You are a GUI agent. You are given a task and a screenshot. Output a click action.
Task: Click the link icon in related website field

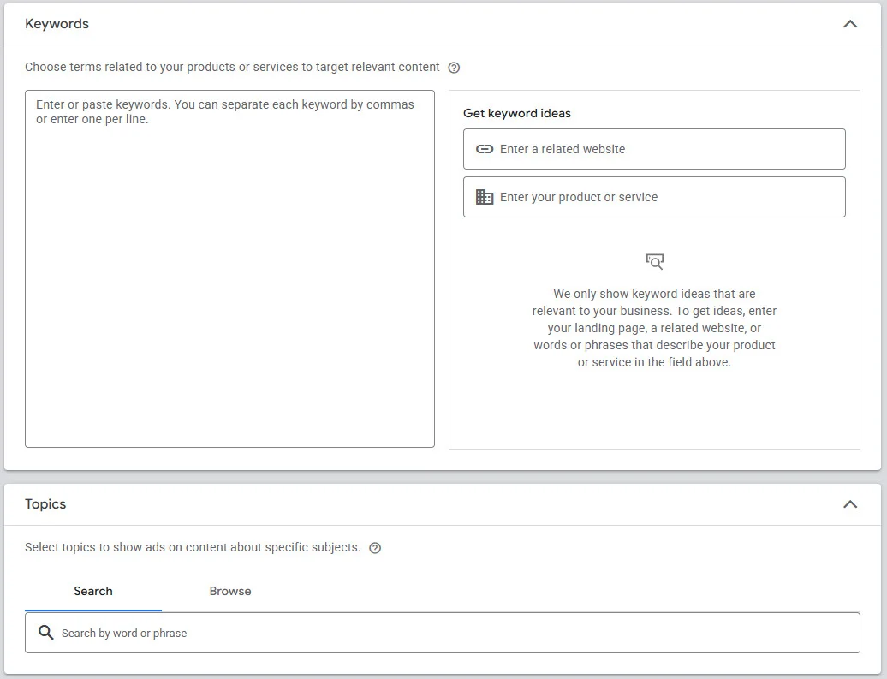485,149
